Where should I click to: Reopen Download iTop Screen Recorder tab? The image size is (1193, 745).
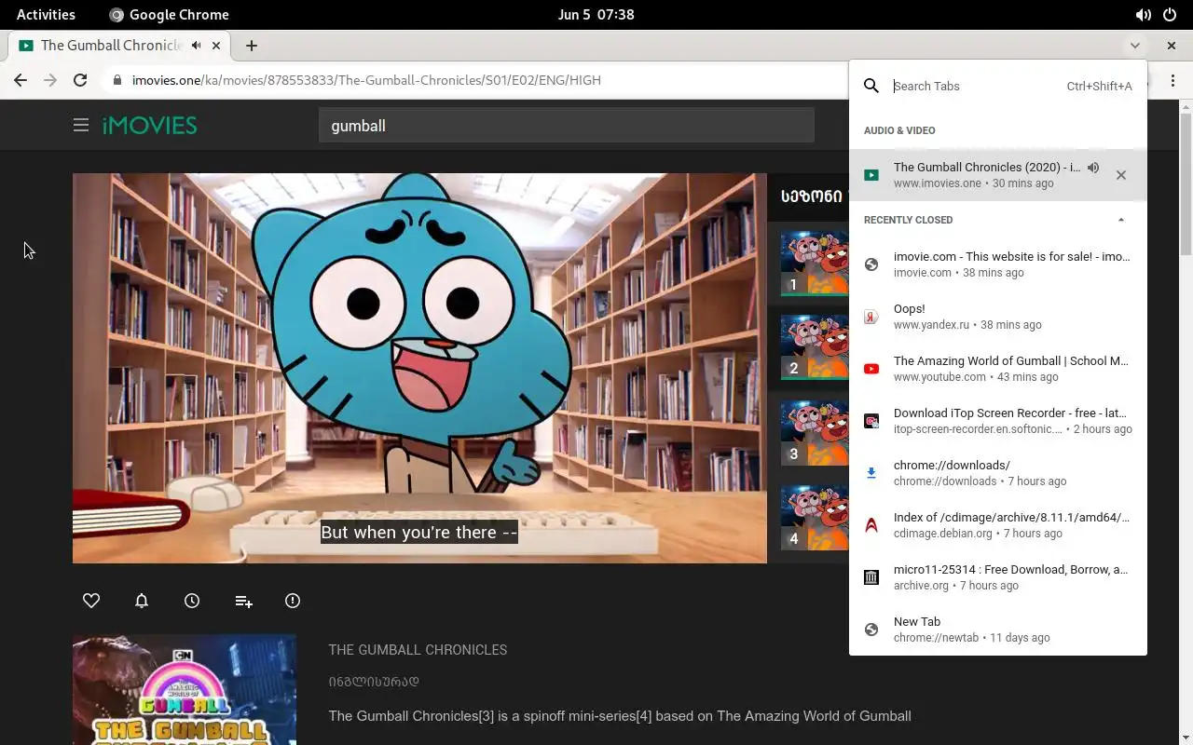(x=997, y=421)
